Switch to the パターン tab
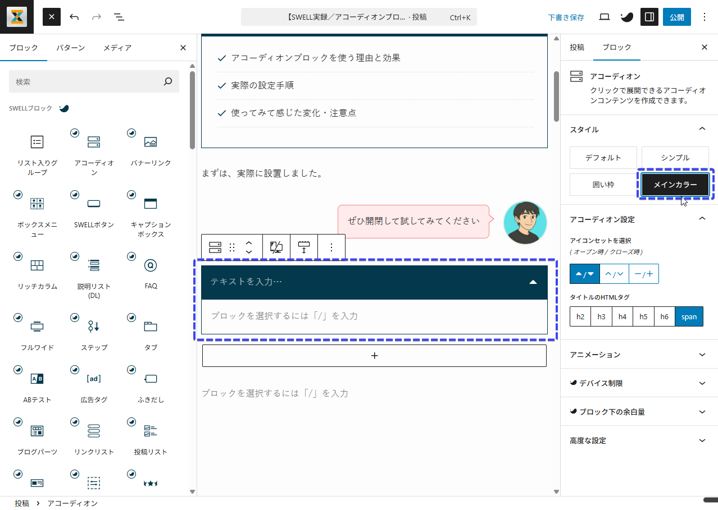The height and width of the screenshot is (510, 718). pyautogui.click(x=70, y=48)
